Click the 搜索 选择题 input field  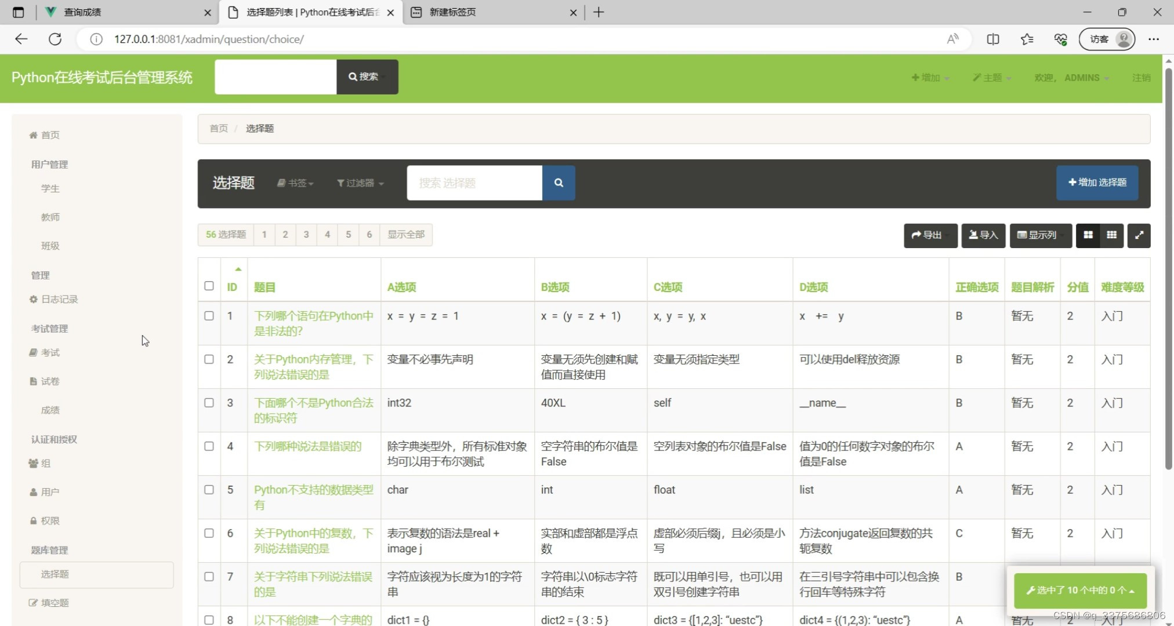474,183
